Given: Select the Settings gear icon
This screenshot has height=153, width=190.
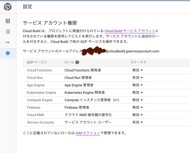Looking at the screenshot, I should [x=8, y=53].
